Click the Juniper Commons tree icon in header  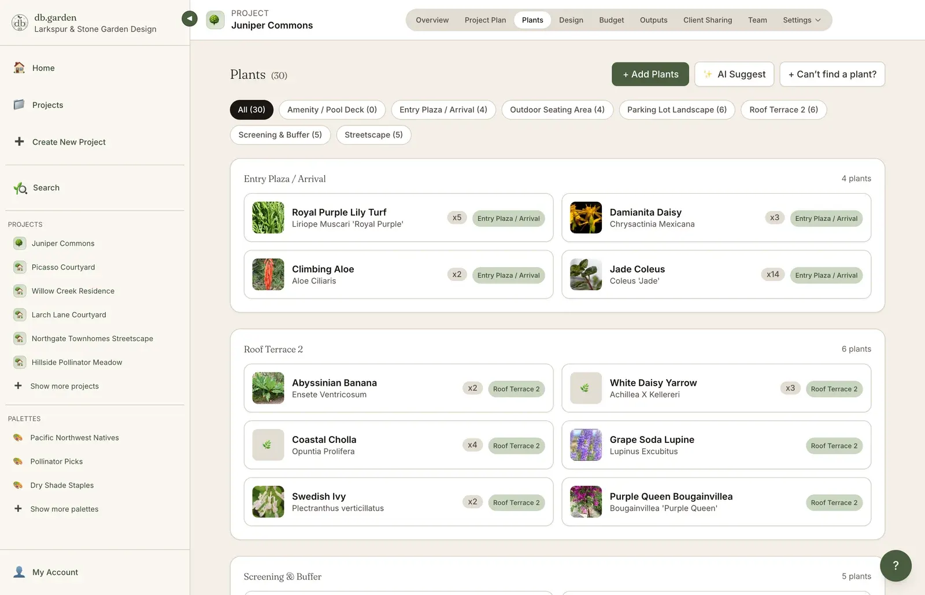click(215, 20)
